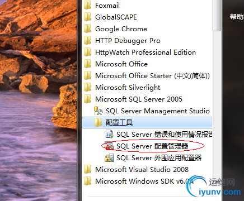Expand Microsoft Windows SDK v6.0A group
244x201 pixels.
(x=144, y=181)
